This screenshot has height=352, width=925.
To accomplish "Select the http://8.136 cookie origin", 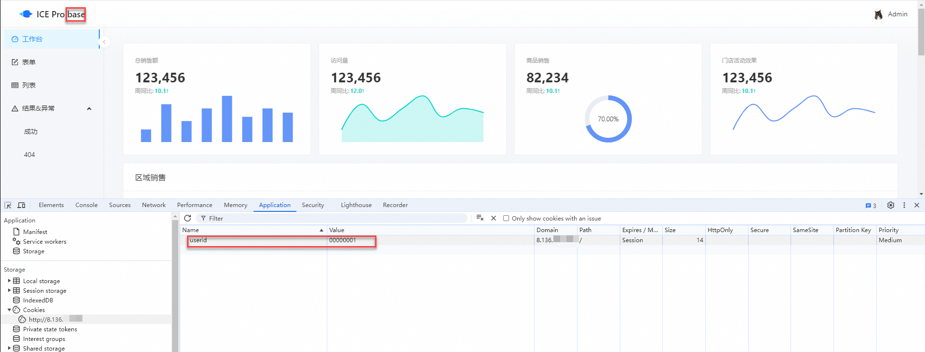I will (x=50, y=319).
